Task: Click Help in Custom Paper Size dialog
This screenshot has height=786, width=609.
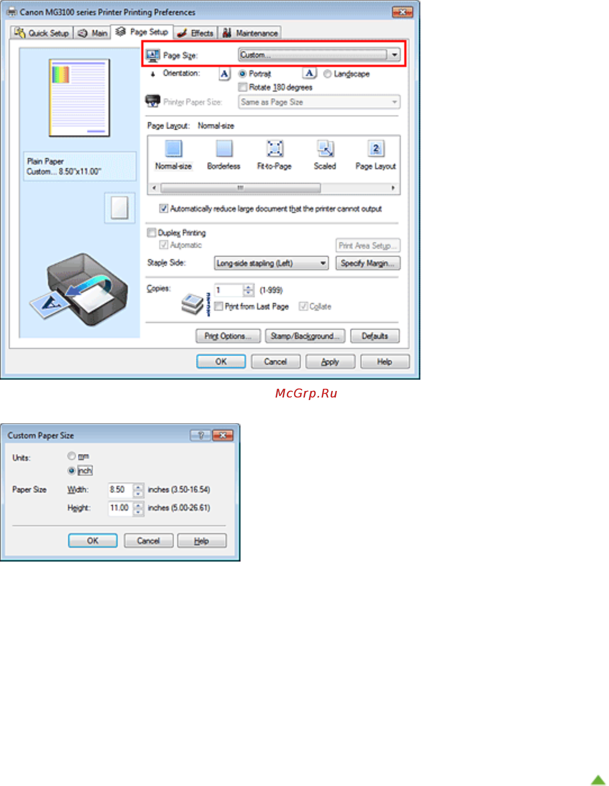Action: point(202,541)
